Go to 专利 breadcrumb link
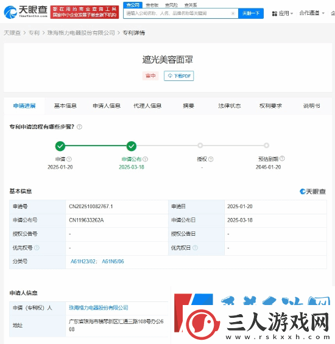The width and height of the screenshot is (335, 344). coord(34,33)
